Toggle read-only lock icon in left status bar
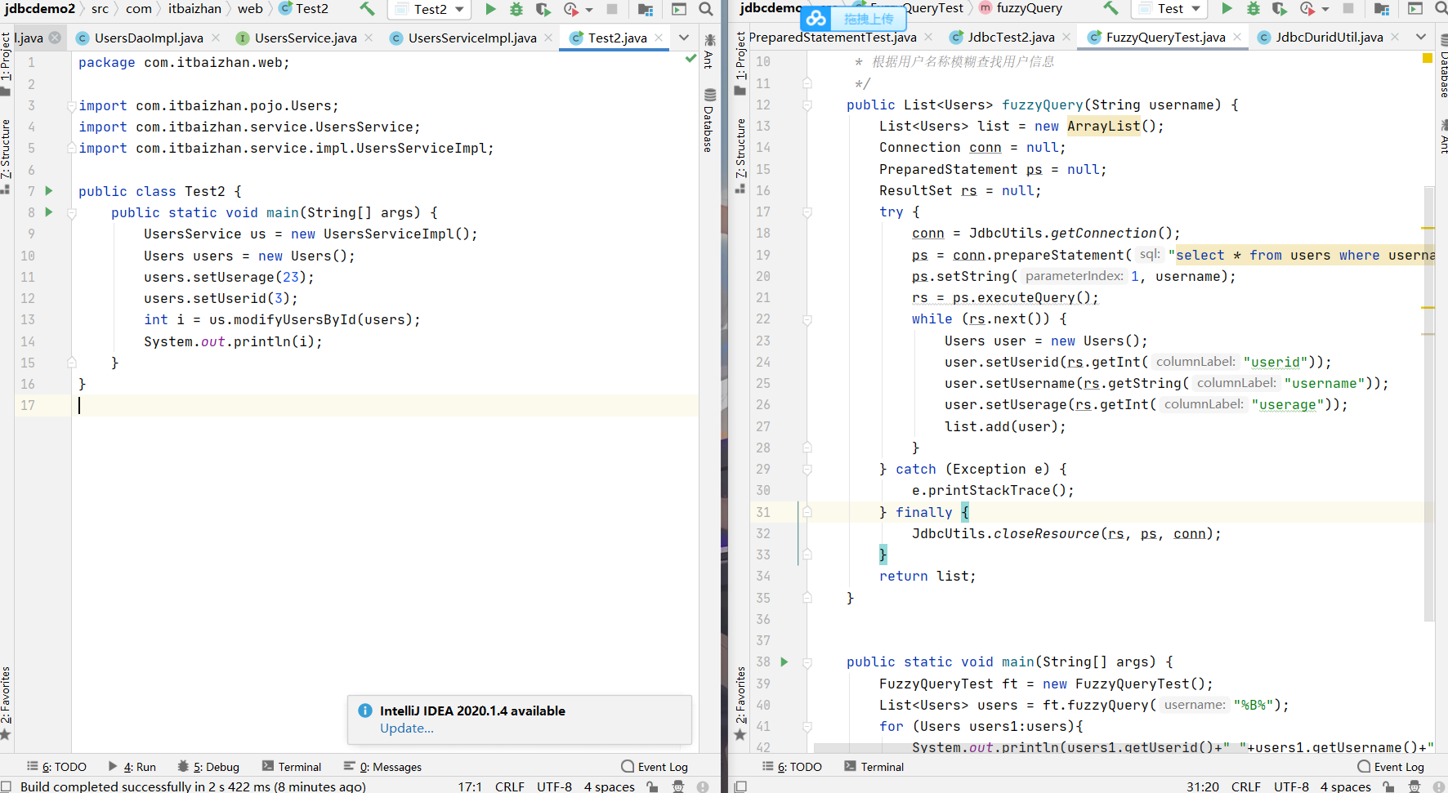 pyautogui.click(x=652, y=786)
